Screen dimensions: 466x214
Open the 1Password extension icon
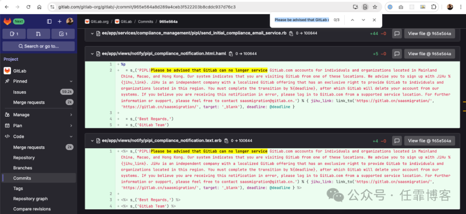390,7
